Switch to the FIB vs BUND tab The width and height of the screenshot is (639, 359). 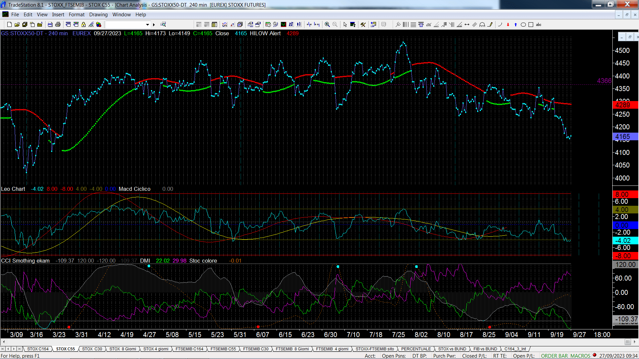(x=485, y=349)
